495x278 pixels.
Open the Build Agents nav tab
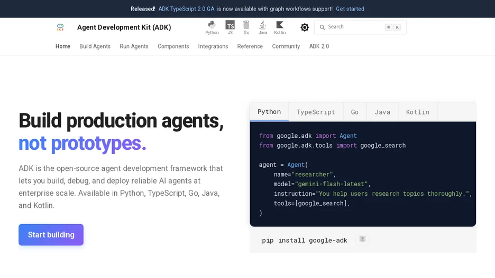pyautogui.click(x=95, y=46)
